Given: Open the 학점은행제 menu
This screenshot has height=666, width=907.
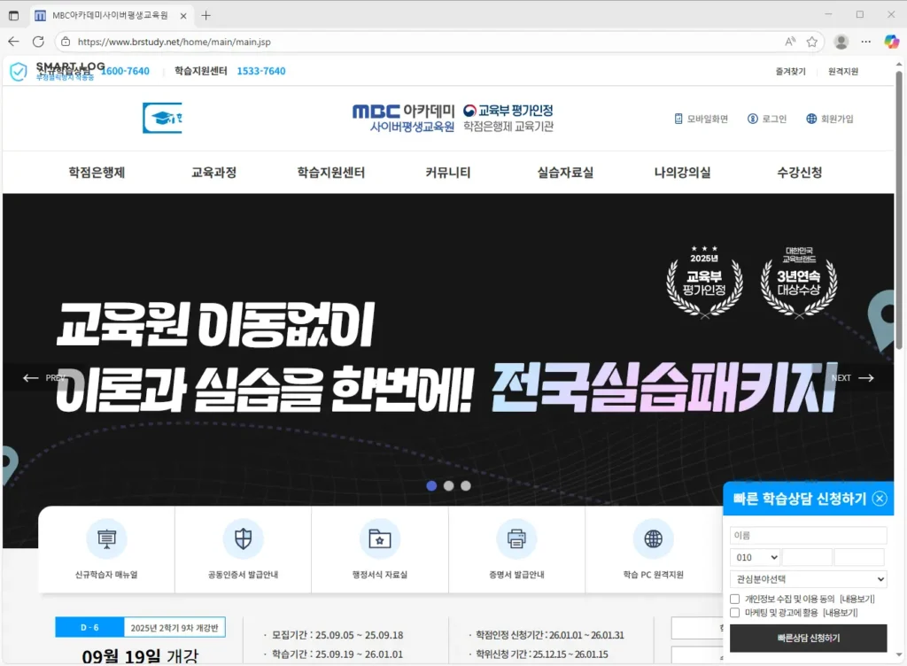Looking at the screenshot, I should (97, 173).
